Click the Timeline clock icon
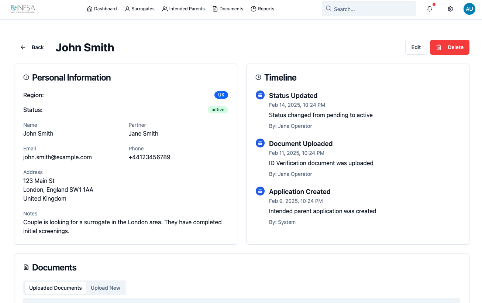482x303 pixels. (258, 78)
